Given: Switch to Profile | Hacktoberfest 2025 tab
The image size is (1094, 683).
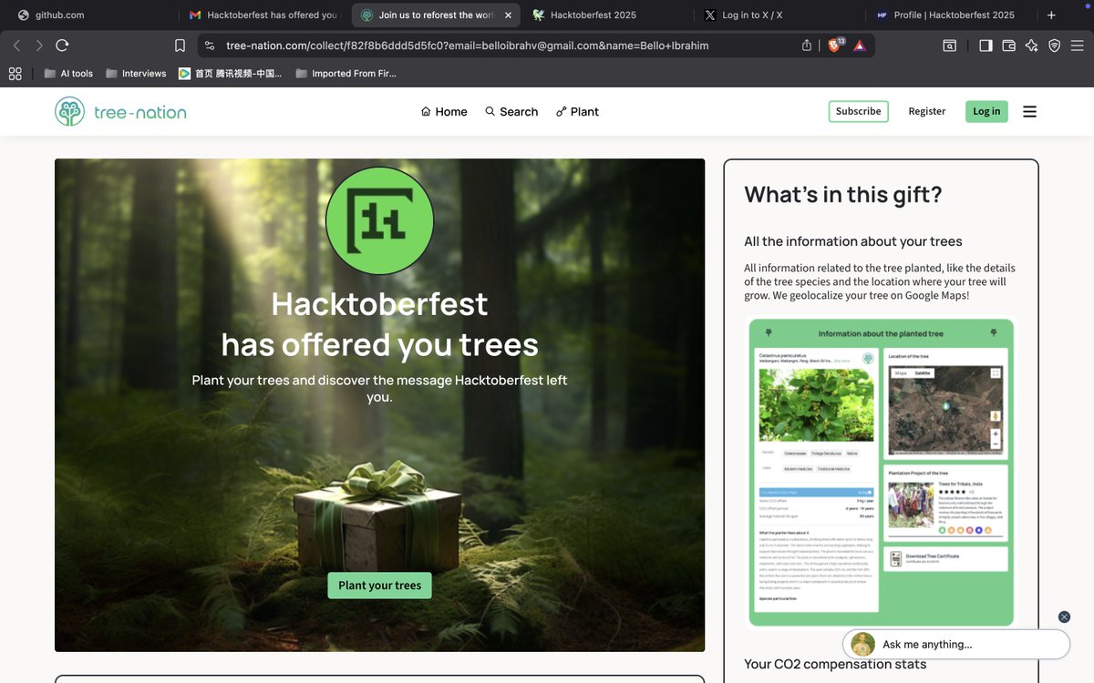Looking at the screenshot, I should coord(948,15).
